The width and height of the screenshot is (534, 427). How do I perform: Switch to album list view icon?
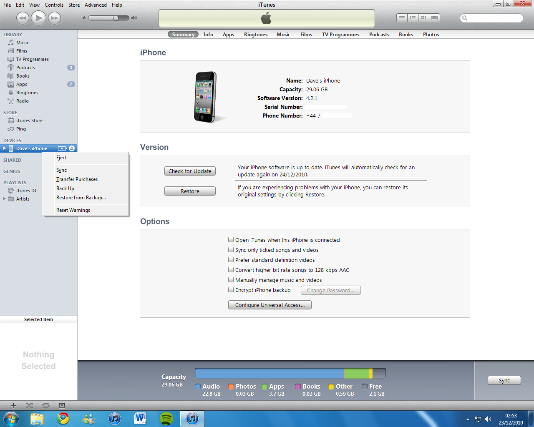pyautogui.click(x=413, y=18)
